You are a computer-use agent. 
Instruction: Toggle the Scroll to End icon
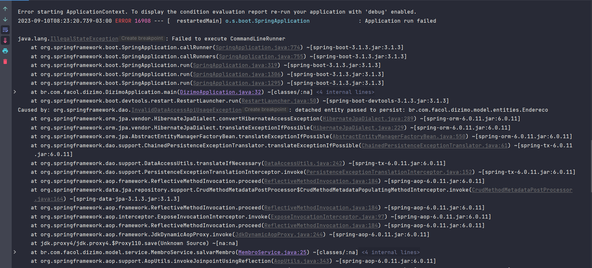[5, 40]
